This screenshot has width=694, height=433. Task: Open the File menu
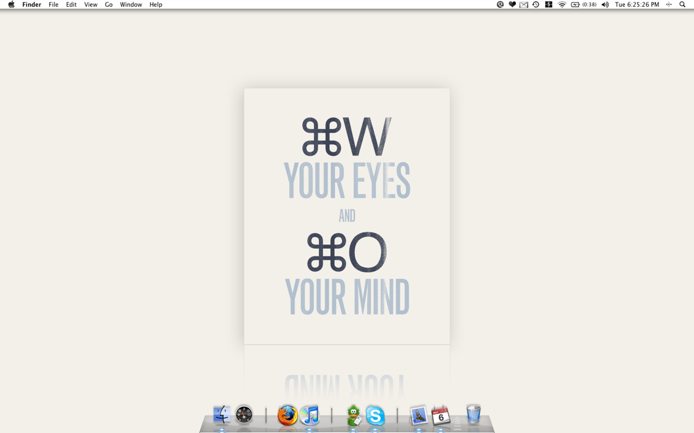coord(54,4)
